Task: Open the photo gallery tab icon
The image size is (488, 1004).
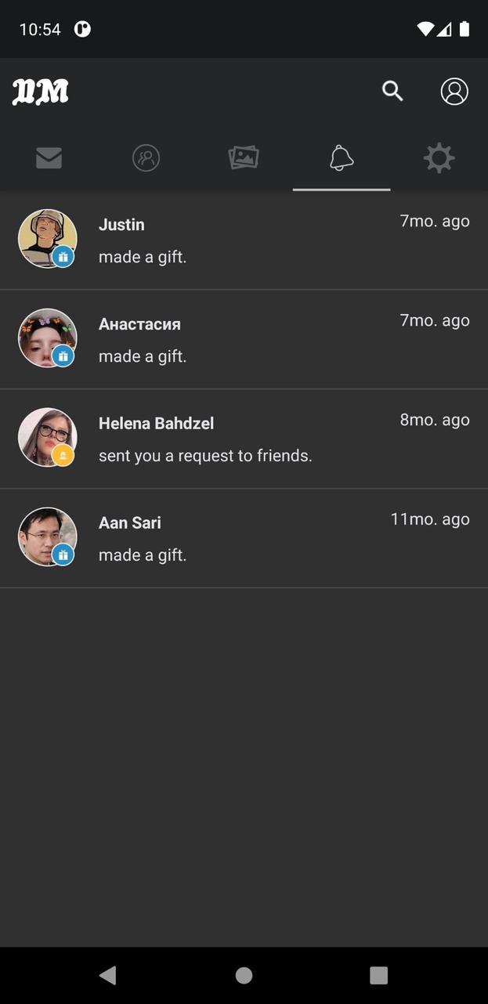Action: [x=244, y=157]
